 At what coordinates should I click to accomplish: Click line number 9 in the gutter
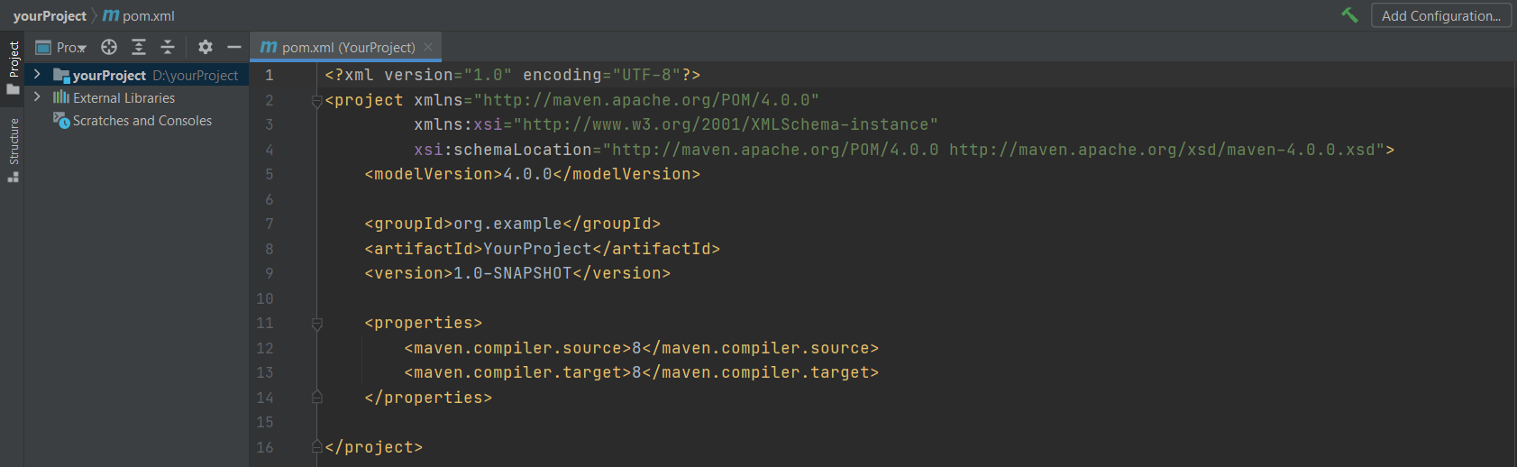click(269, 273)
